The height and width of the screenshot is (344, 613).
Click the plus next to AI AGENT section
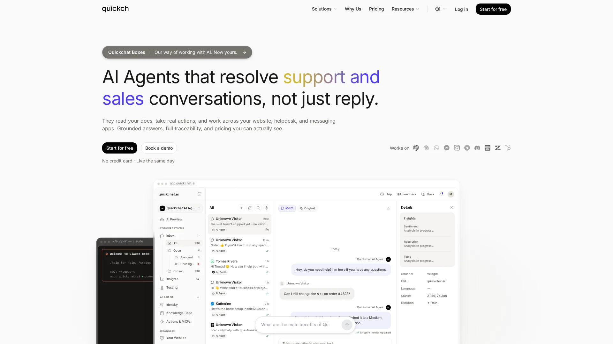pyautogui.click(x=198, y=297)
